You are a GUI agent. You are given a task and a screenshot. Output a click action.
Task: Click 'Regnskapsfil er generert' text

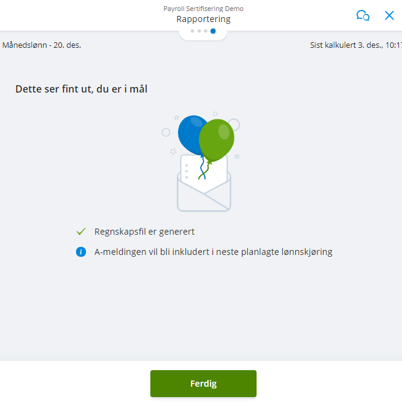[x=144, y=232]
